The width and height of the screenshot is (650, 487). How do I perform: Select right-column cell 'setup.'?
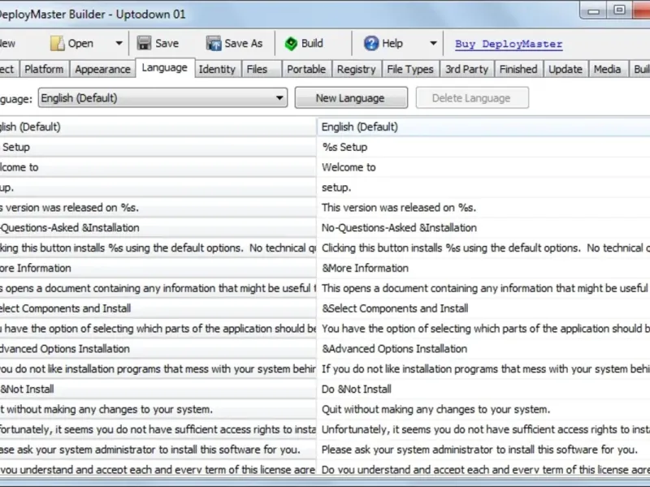pyautogui.click(x=483, y=187)
